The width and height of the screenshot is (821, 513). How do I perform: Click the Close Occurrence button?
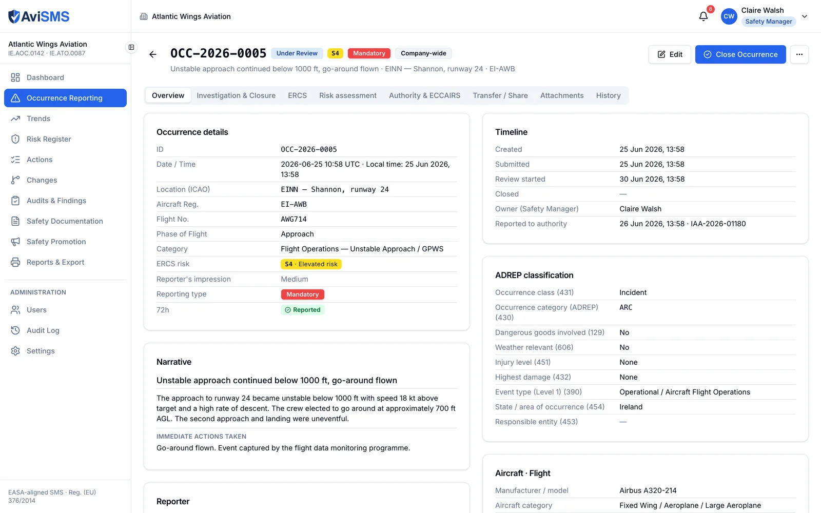pyautogui.click(x=740, y=54)
